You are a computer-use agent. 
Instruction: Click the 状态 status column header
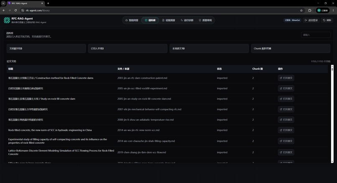219,69
